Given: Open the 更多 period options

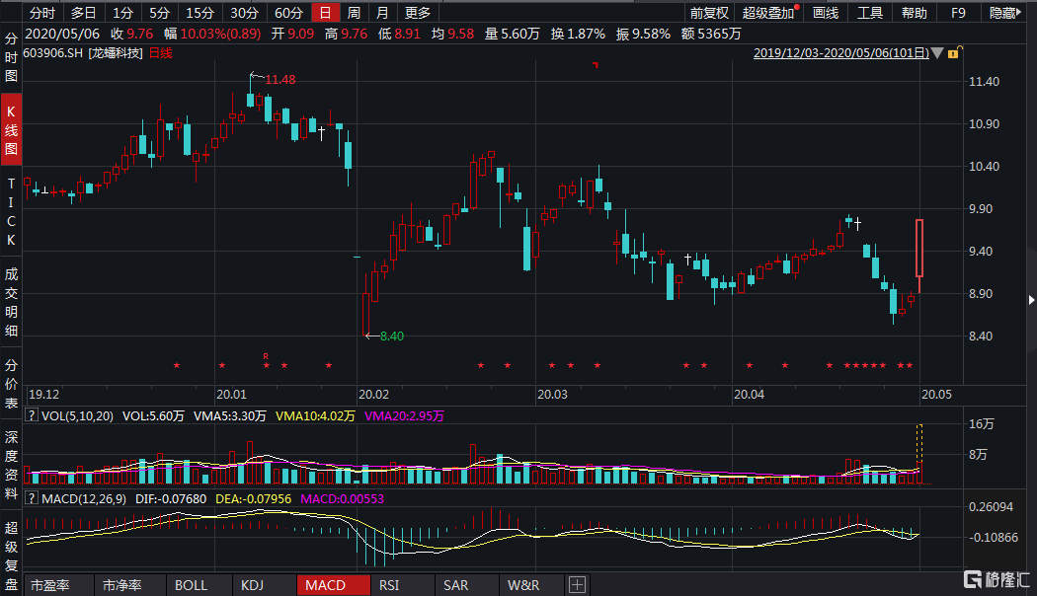Looking at the screenshot, I should pos(418,13).
